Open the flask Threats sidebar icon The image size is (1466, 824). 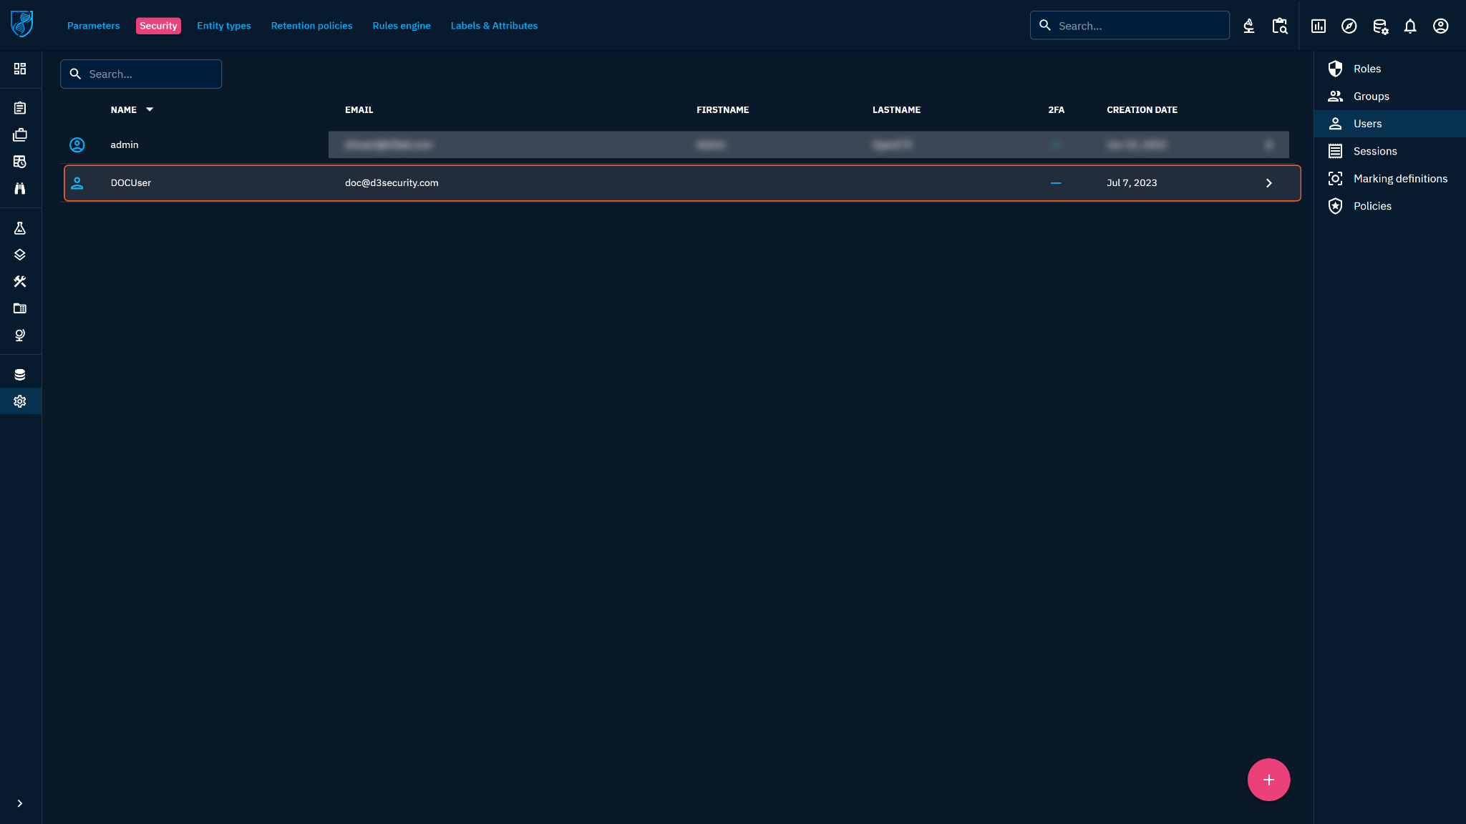click(20, 228)
